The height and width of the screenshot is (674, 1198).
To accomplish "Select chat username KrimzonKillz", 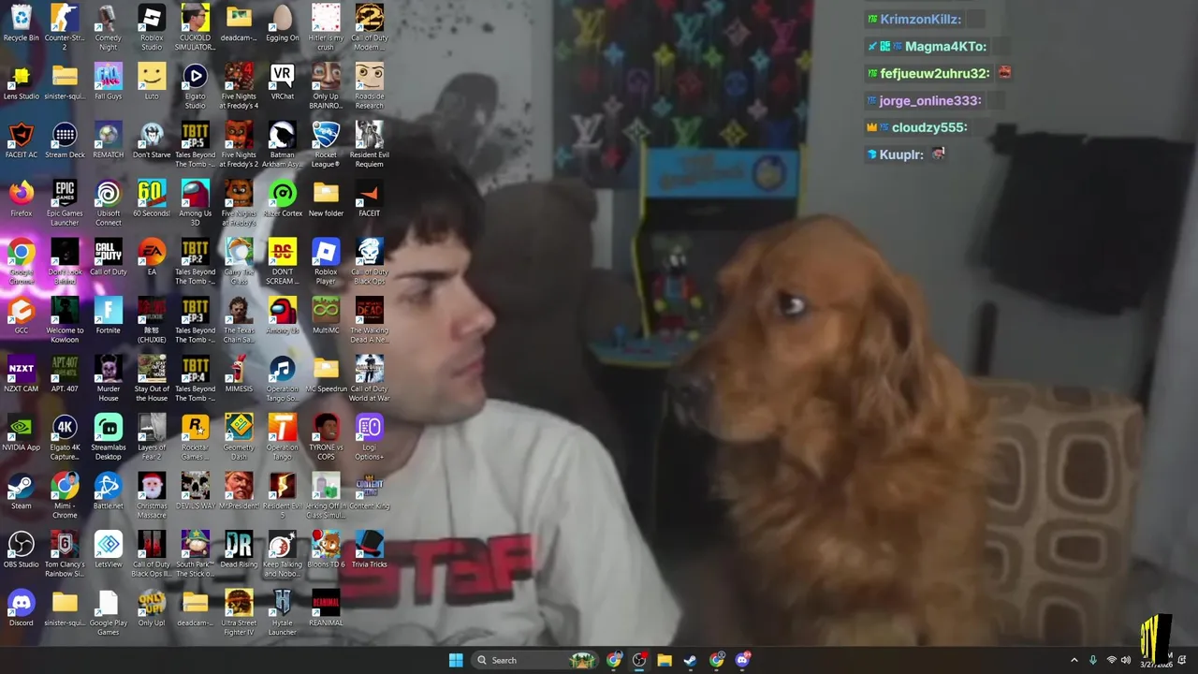I will coord(920,19).
